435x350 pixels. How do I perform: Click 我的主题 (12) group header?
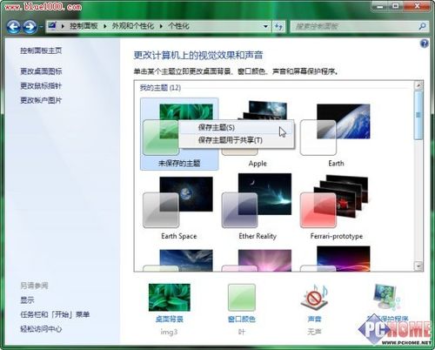coord(160,87)
